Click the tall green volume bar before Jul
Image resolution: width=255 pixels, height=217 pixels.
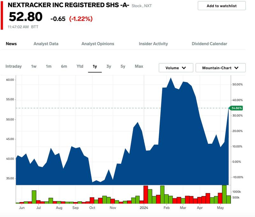pos(34,197)
